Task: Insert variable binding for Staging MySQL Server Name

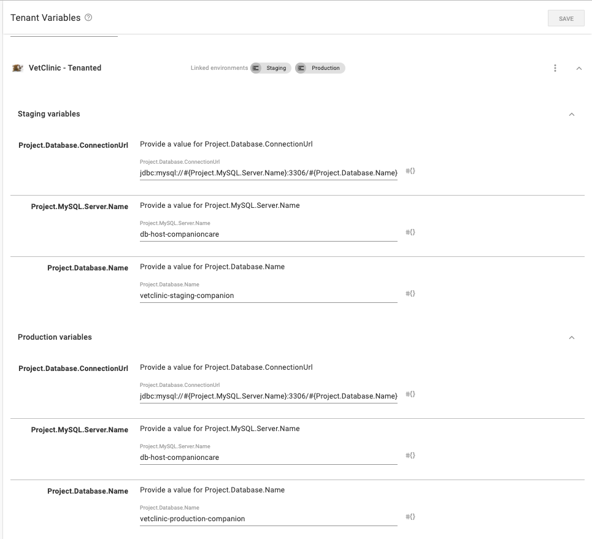Action: [x=410, y=232]
